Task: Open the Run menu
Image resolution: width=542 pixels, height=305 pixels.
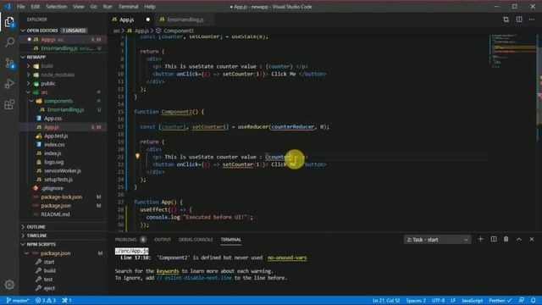Action: click(108, 7)
